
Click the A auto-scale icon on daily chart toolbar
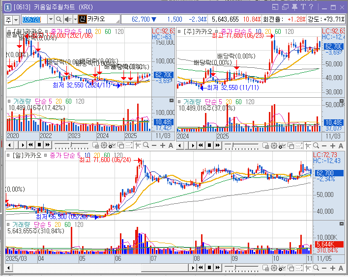coord(341,268)
